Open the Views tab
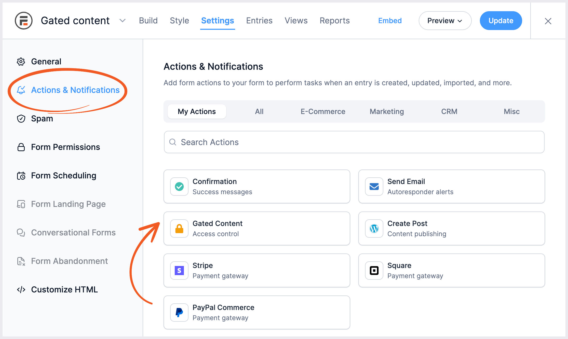This screenshot has width=568, height=339. point(296,21)
